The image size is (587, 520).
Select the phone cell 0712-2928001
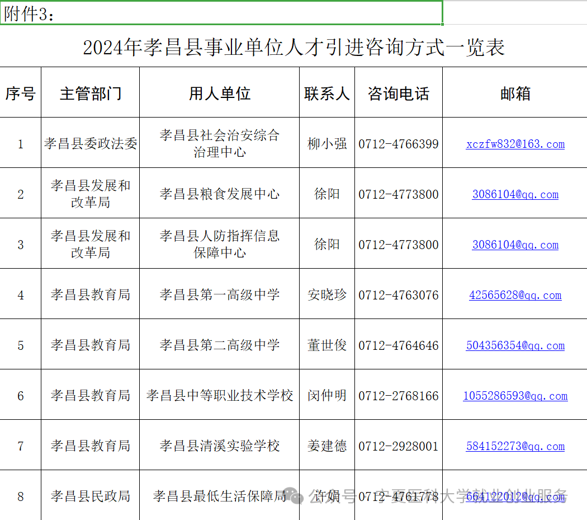click(x=399, y=445)
